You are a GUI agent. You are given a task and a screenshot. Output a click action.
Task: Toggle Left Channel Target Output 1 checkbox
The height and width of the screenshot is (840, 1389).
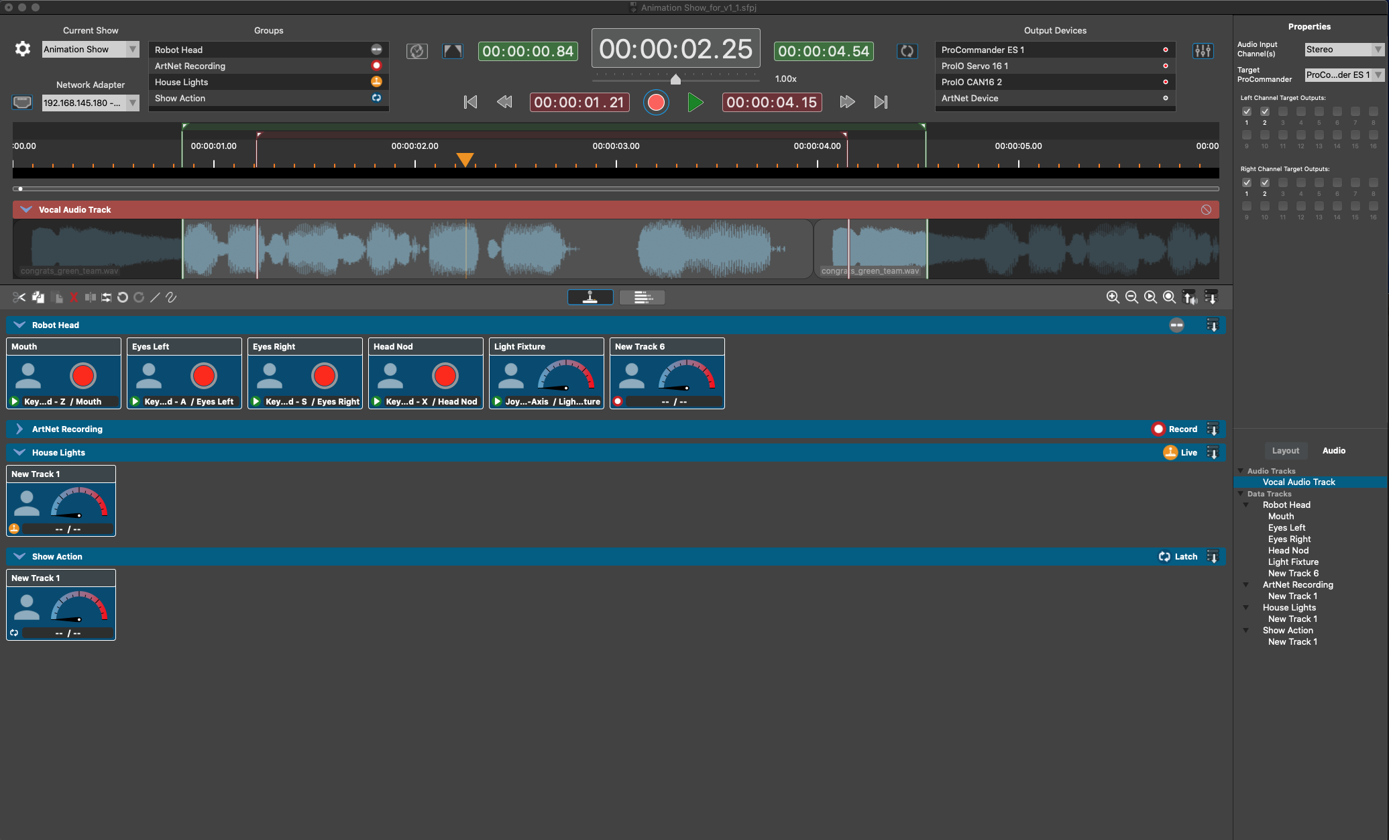click(1247, 111)
